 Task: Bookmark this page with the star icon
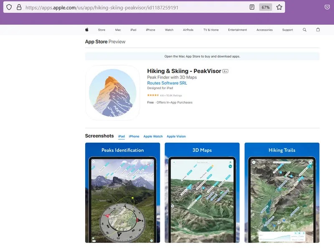click(279, 7)
